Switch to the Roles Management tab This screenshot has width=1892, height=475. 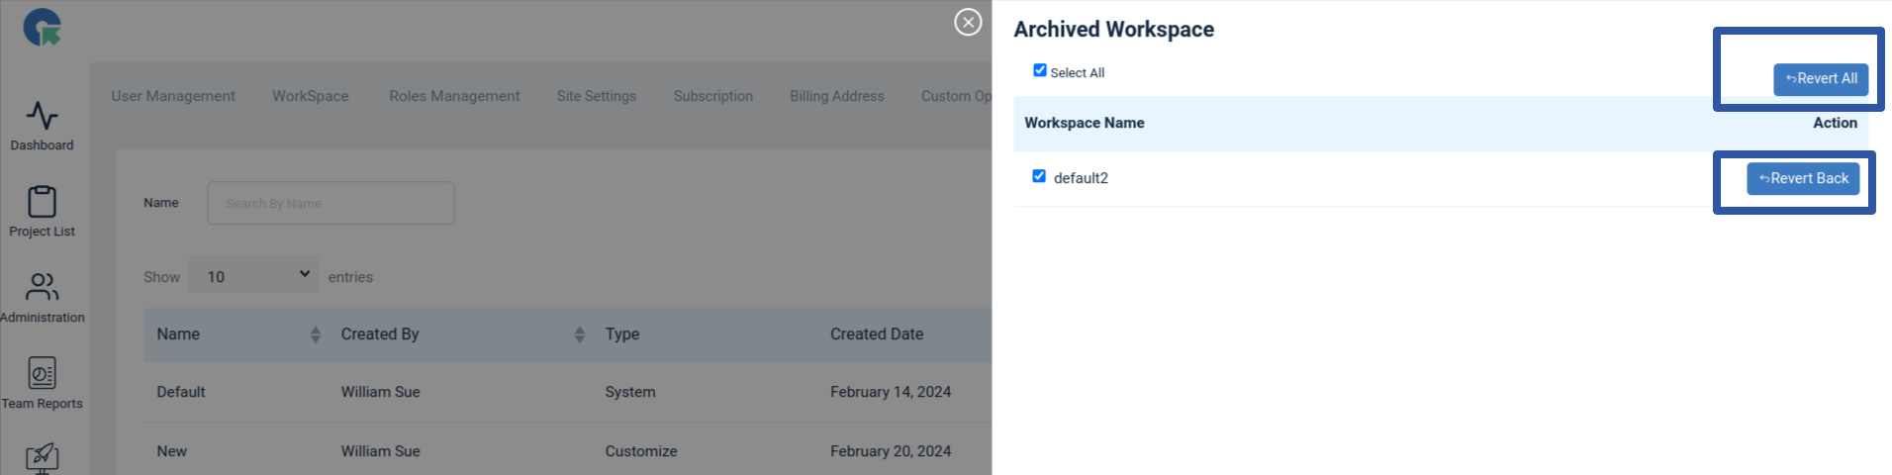454,96
